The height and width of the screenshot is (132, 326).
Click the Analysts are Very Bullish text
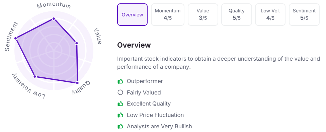click(159, 126)
